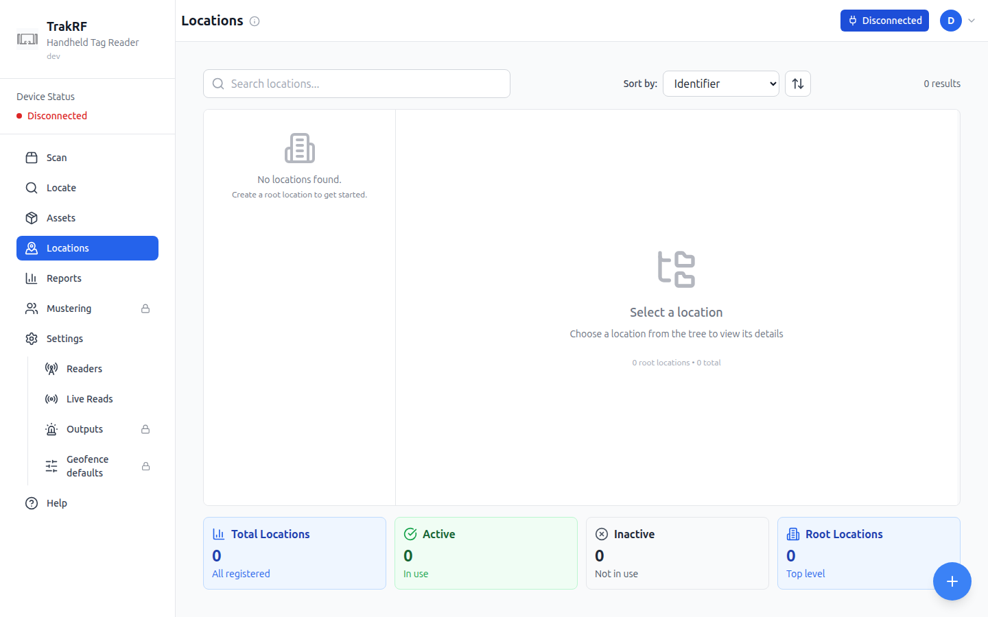This screenshot has width=988, height=617.
Task: Click the Scan icon in sidebar
Action: (32, 158)
